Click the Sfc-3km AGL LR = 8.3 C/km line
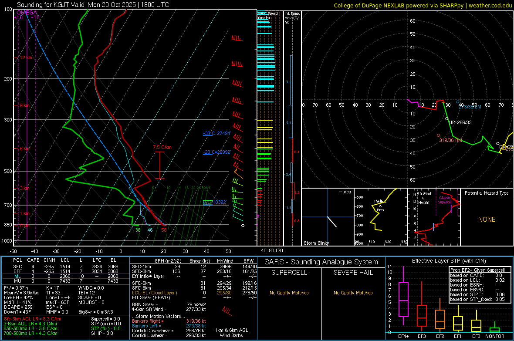Screen dimensions: 514x341 click(33, 319)
